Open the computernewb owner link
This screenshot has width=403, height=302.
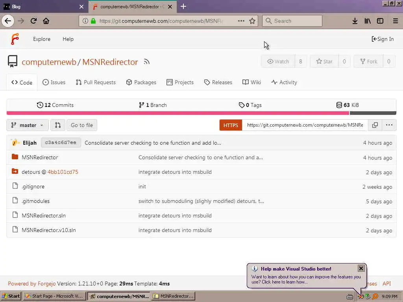[49, 62]
